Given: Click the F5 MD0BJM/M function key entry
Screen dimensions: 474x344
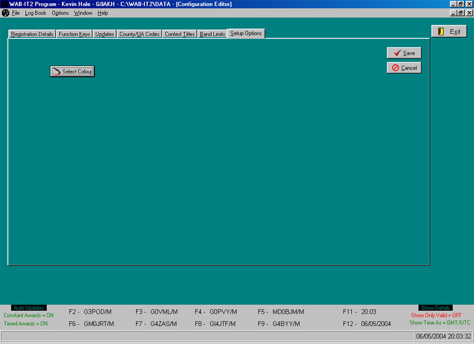Looking at the screenshot, I should 282,311.
